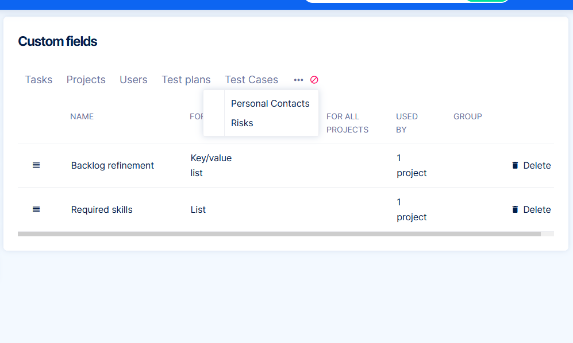Open the Projects tab
Viewport: 573px width, 343px height.
click(x=86, y=80)
